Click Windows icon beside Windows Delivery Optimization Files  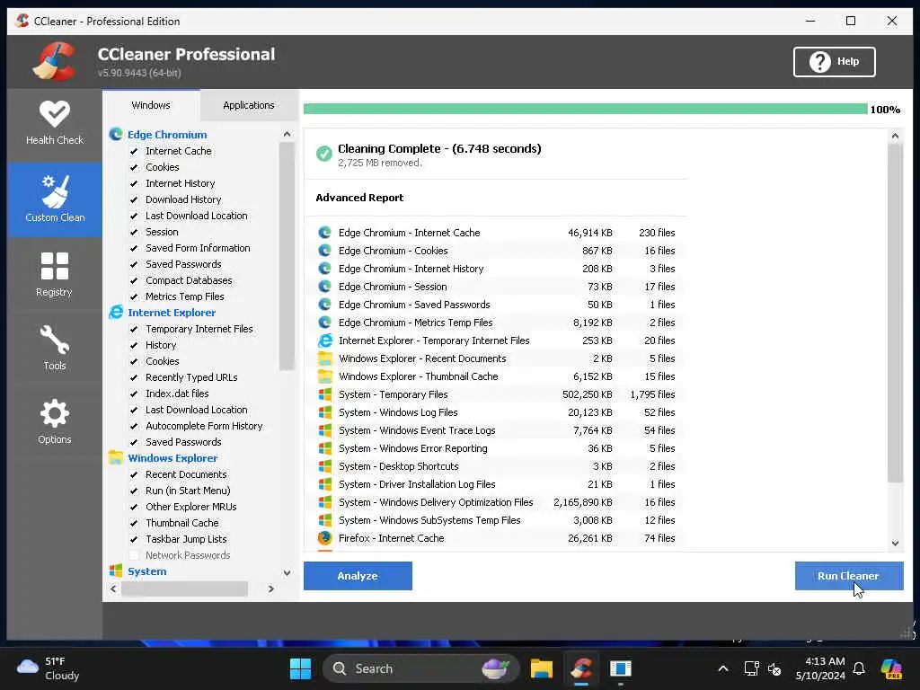pos(324,503)
